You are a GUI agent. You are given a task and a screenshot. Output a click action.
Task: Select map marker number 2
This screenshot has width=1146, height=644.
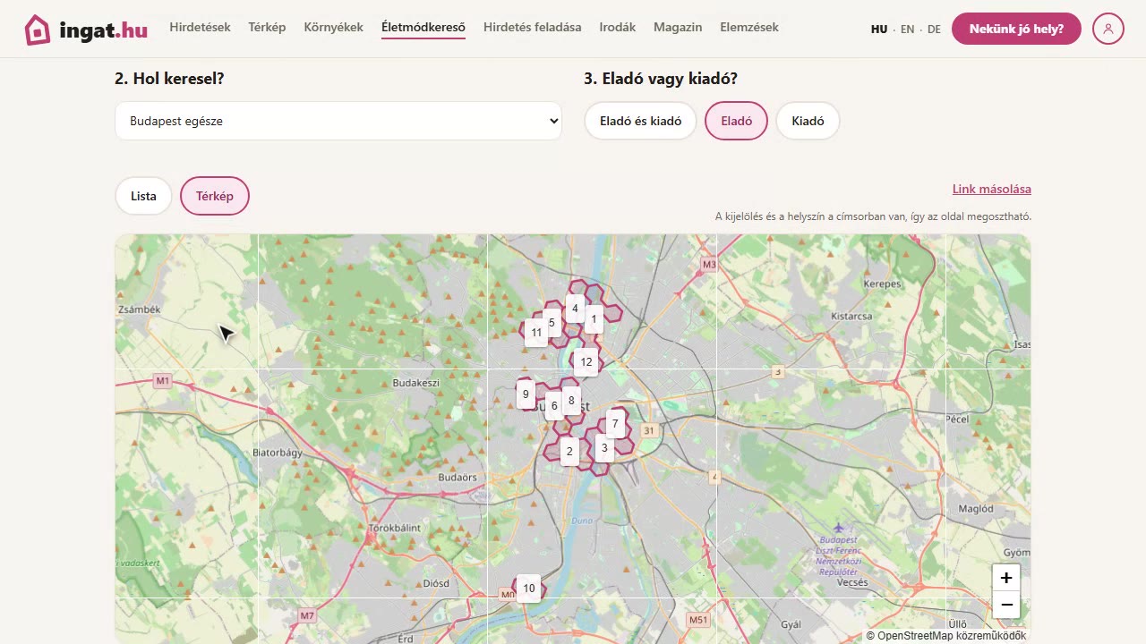pos(569,452)
